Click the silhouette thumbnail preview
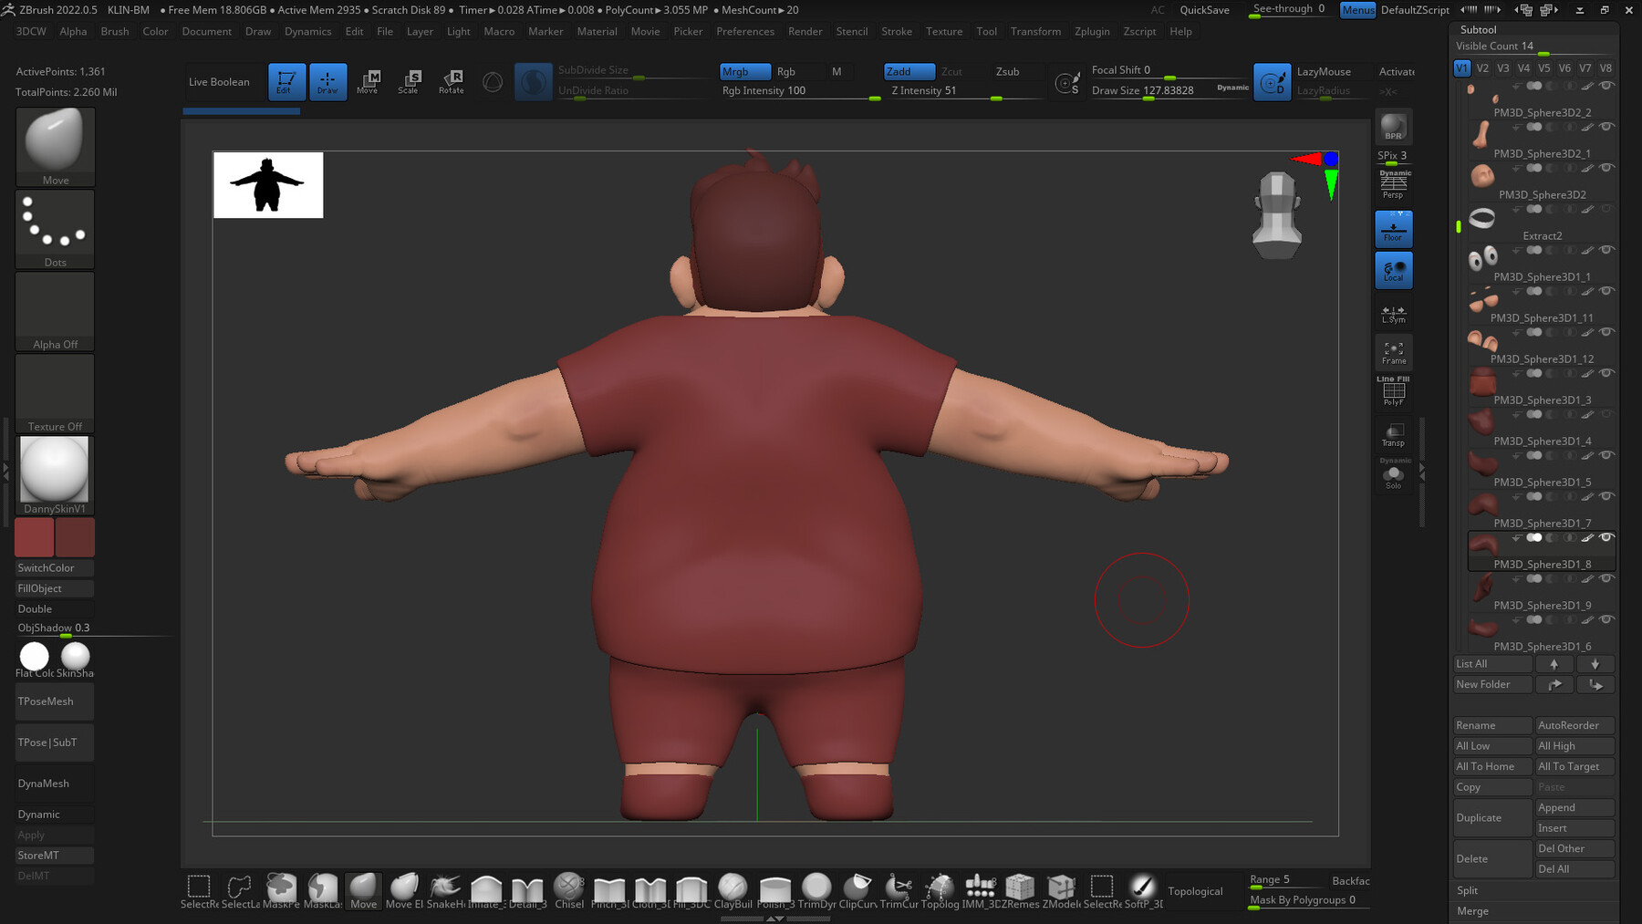The image size is (1642, 924). (268, 185)
